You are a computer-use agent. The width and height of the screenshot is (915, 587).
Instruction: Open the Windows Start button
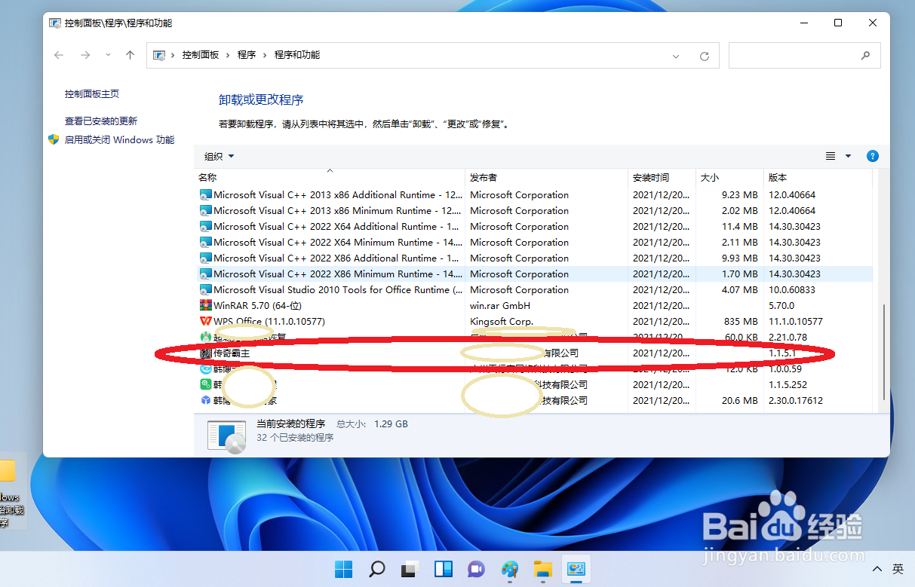tap(343, 569)
